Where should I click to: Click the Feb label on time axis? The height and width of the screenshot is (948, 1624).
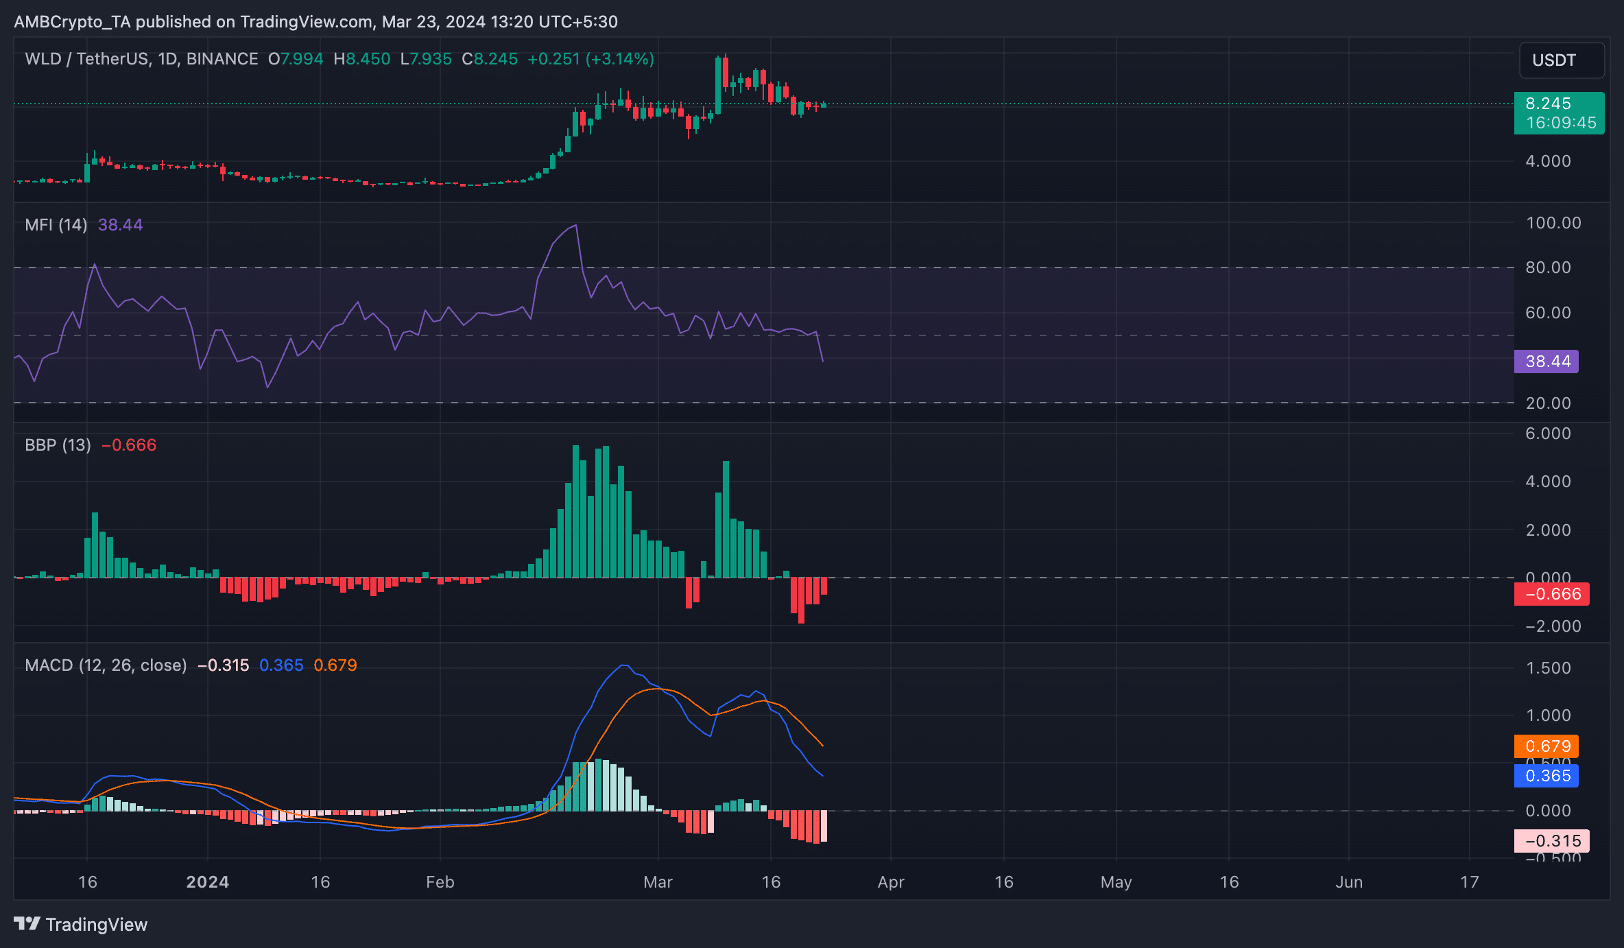440,882
